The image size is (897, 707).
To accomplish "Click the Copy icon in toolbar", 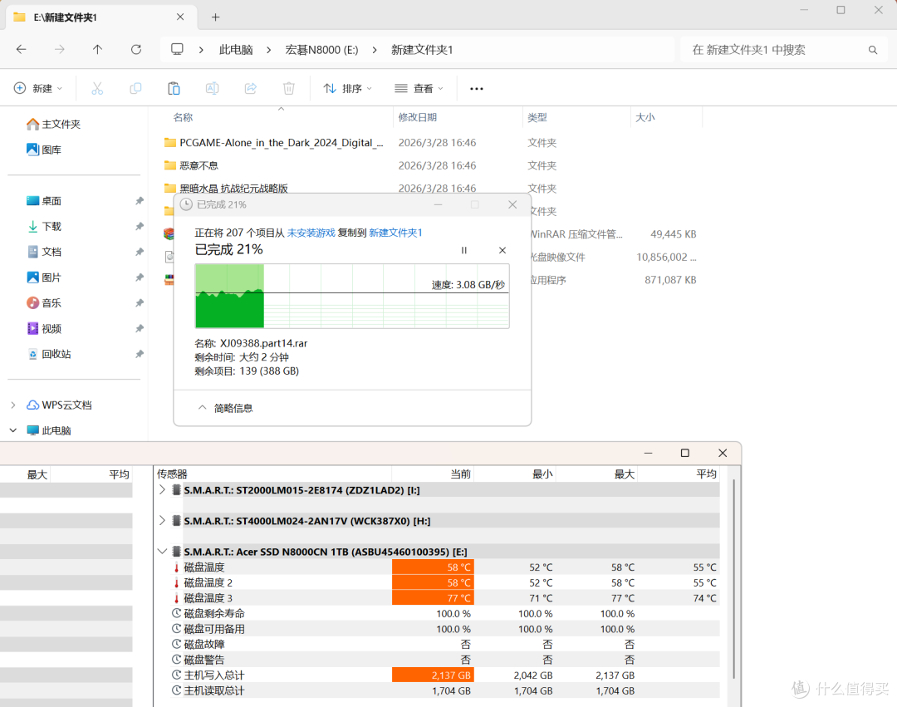I will (x=135, y=89).
